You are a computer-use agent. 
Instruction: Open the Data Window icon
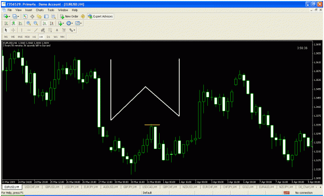[32, 17]
